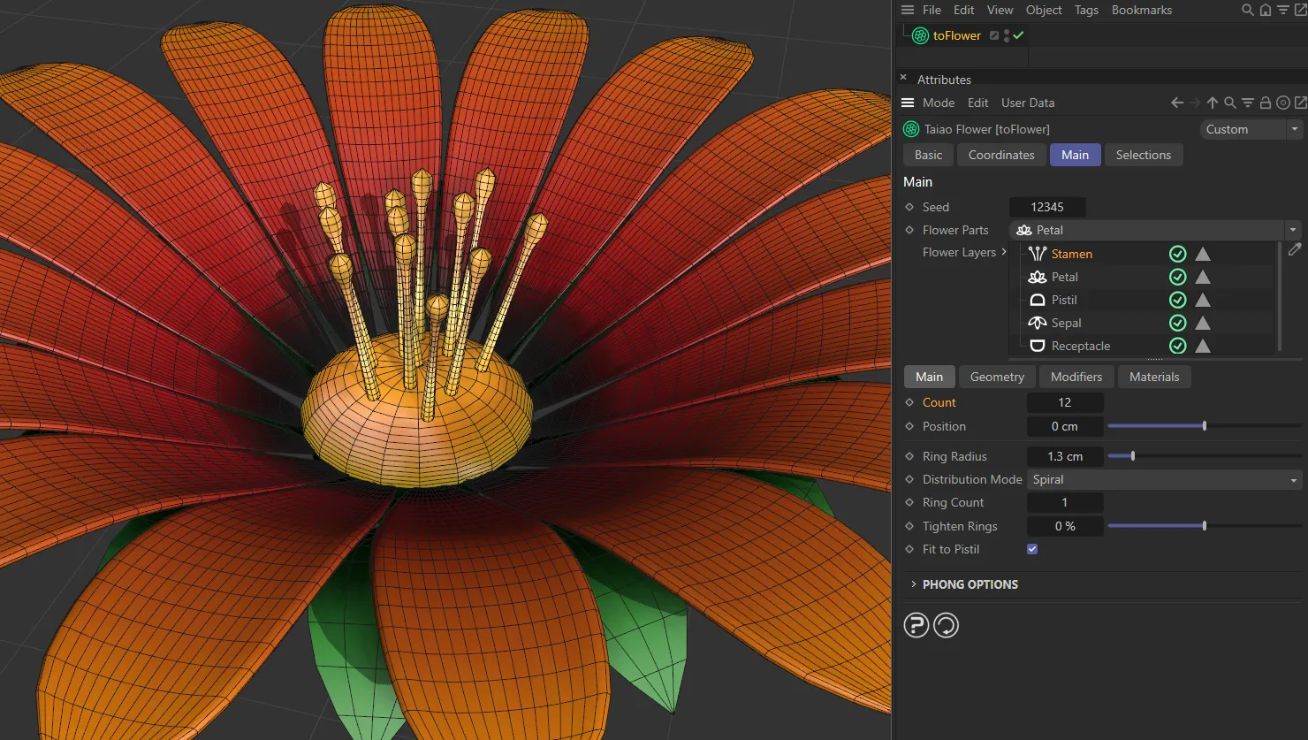The image size is (1308, 740).
Task: Switch to the Geometry tab
Action: pos(996,377)
